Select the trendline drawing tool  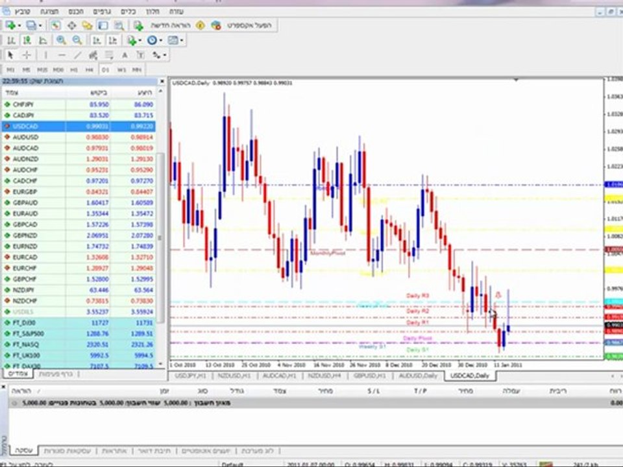click(77, 55)
